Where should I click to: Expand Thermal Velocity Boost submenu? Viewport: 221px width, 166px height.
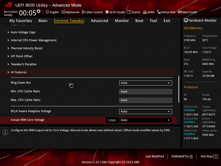click(x=27, y=48)
